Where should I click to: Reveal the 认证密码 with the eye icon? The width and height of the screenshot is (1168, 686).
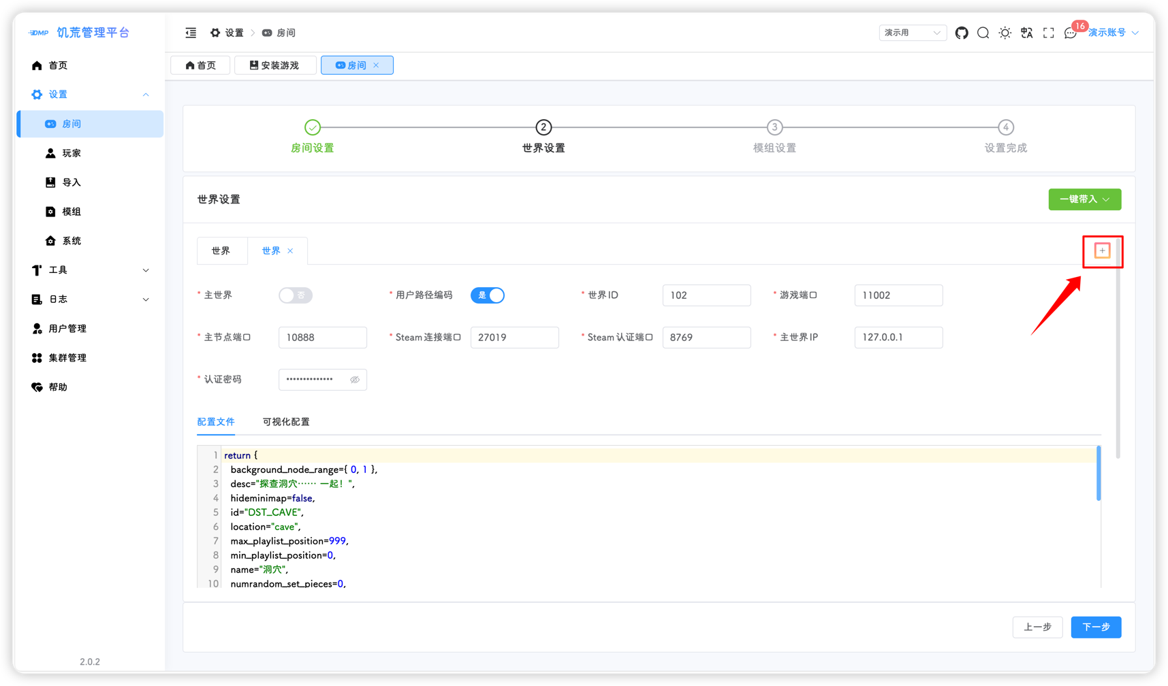point(355,380)
